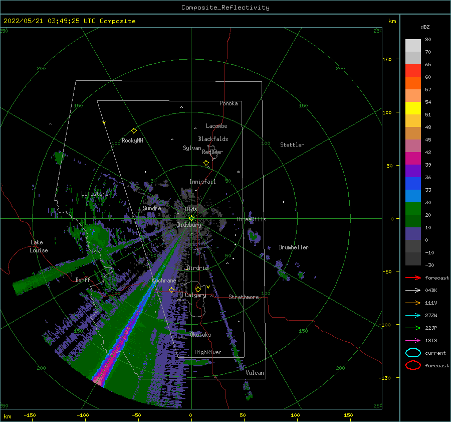This screenshot has width=451, height=422.
Task: Click the Composite_Reflectivity title text
Action: [x=225, y=8]
